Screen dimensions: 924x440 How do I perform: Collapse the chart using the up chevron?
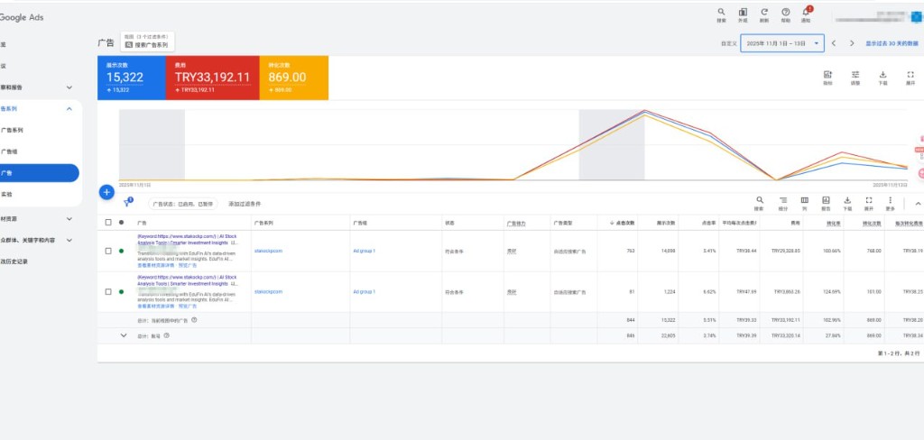pos(919,204)
